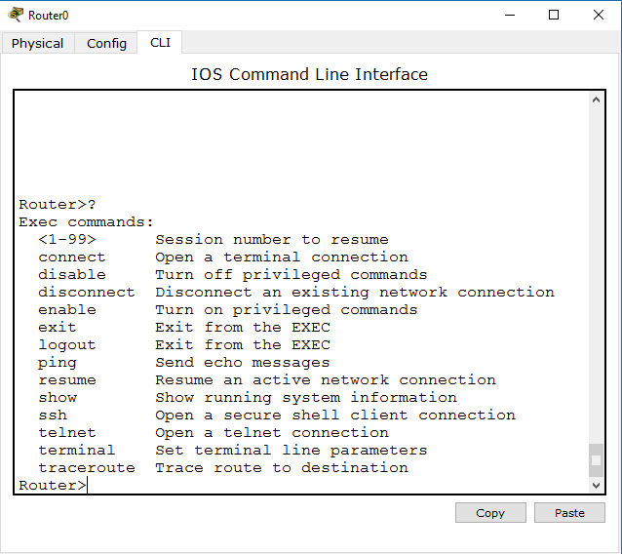
Task: Click 'Session number to resume' description
Action: point(272,239)
